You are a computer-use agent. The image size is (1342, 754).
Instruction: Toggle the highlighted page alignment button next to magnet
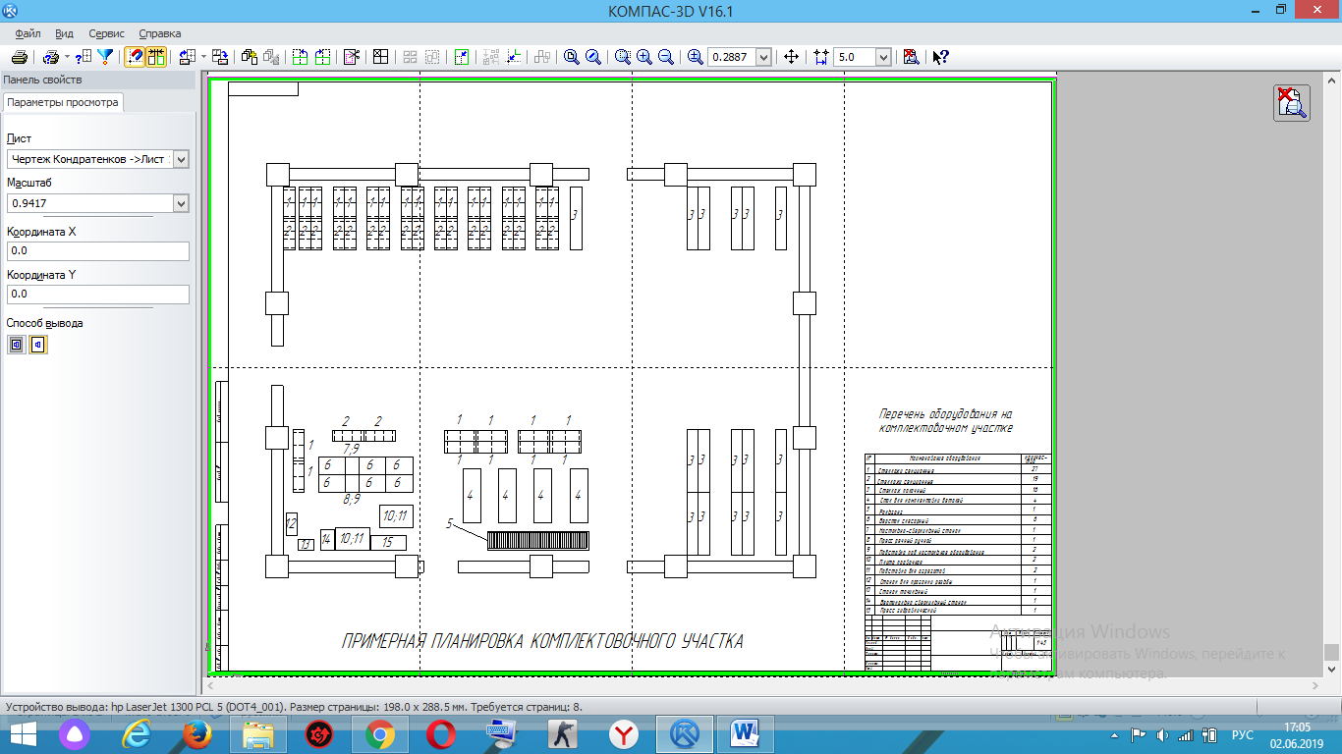coord(155,57)
